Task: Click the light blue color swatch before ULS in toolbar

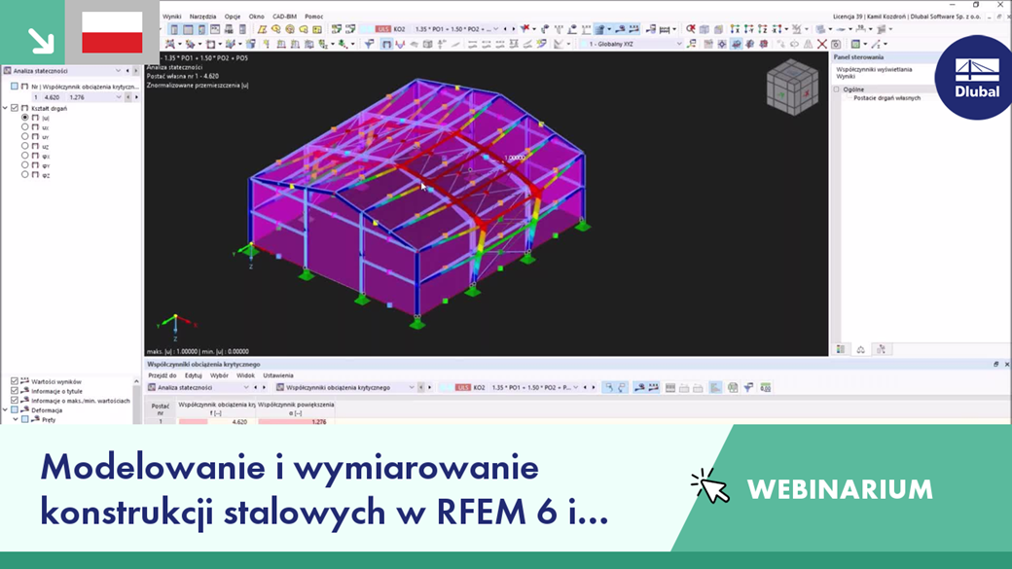Action: [367, 29]
